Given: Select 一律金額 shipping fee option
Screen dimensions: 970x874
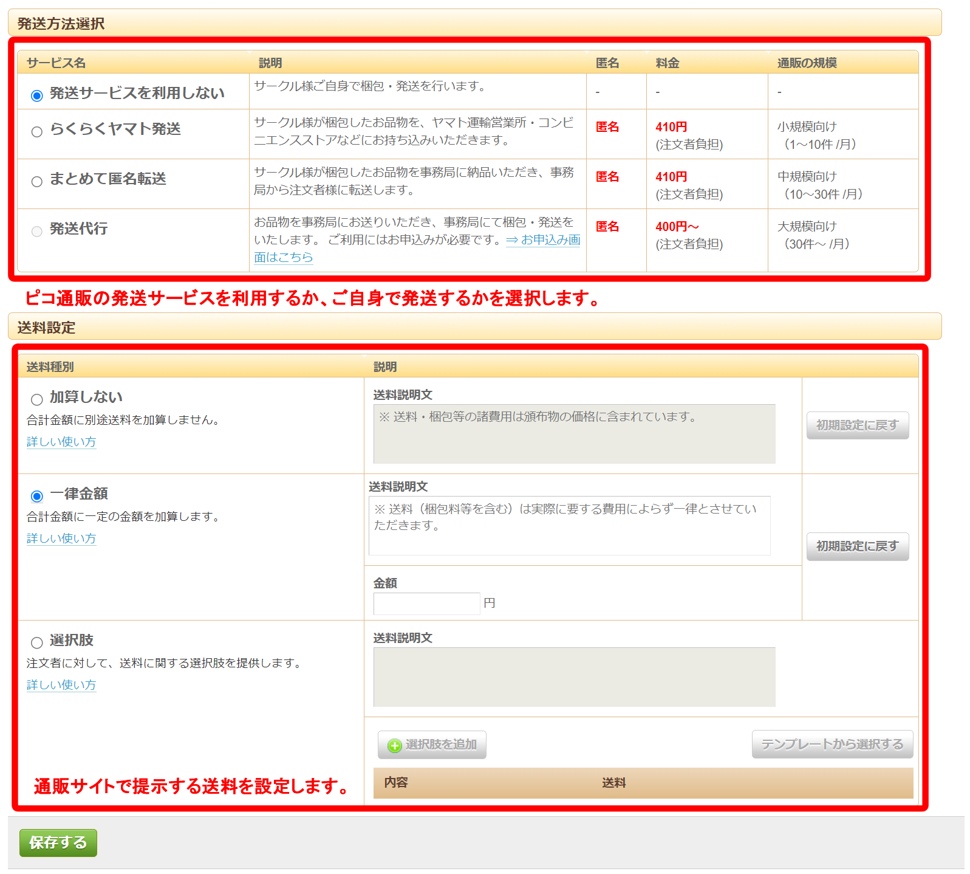Looking at the screenshot, I should click(x=37, y=496).
